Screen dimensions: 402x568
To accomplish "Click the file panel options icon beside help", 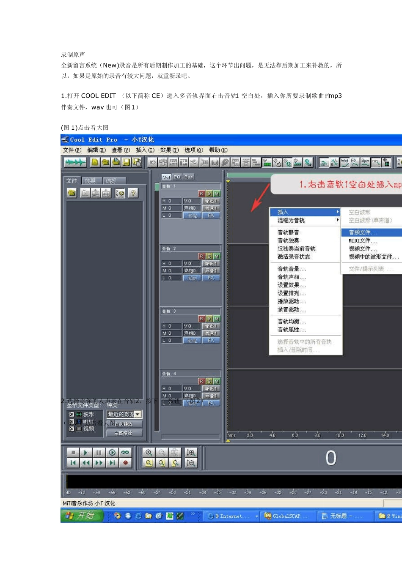I will (x=120, y=193).
